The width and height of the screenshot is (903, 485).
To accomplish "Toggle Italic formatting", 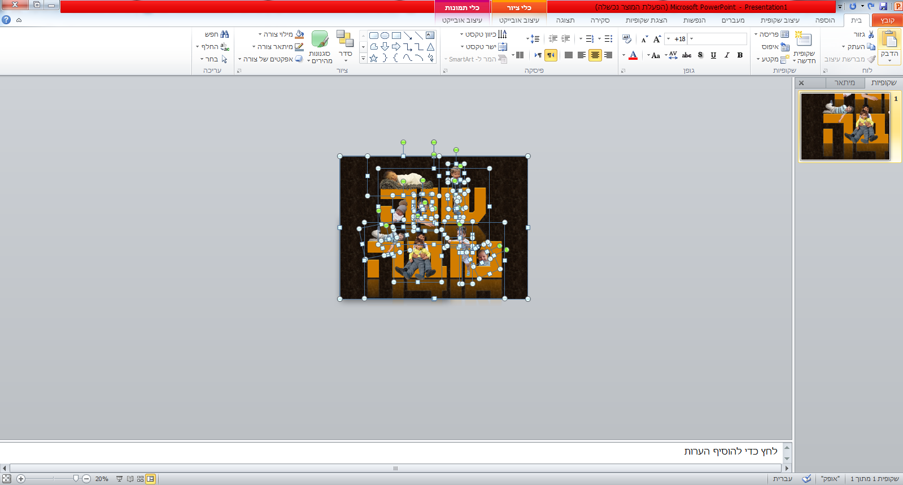I will [x=727, y=55].
